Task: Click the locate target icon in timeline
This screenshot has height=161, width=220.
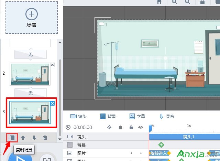Action: 109,127
